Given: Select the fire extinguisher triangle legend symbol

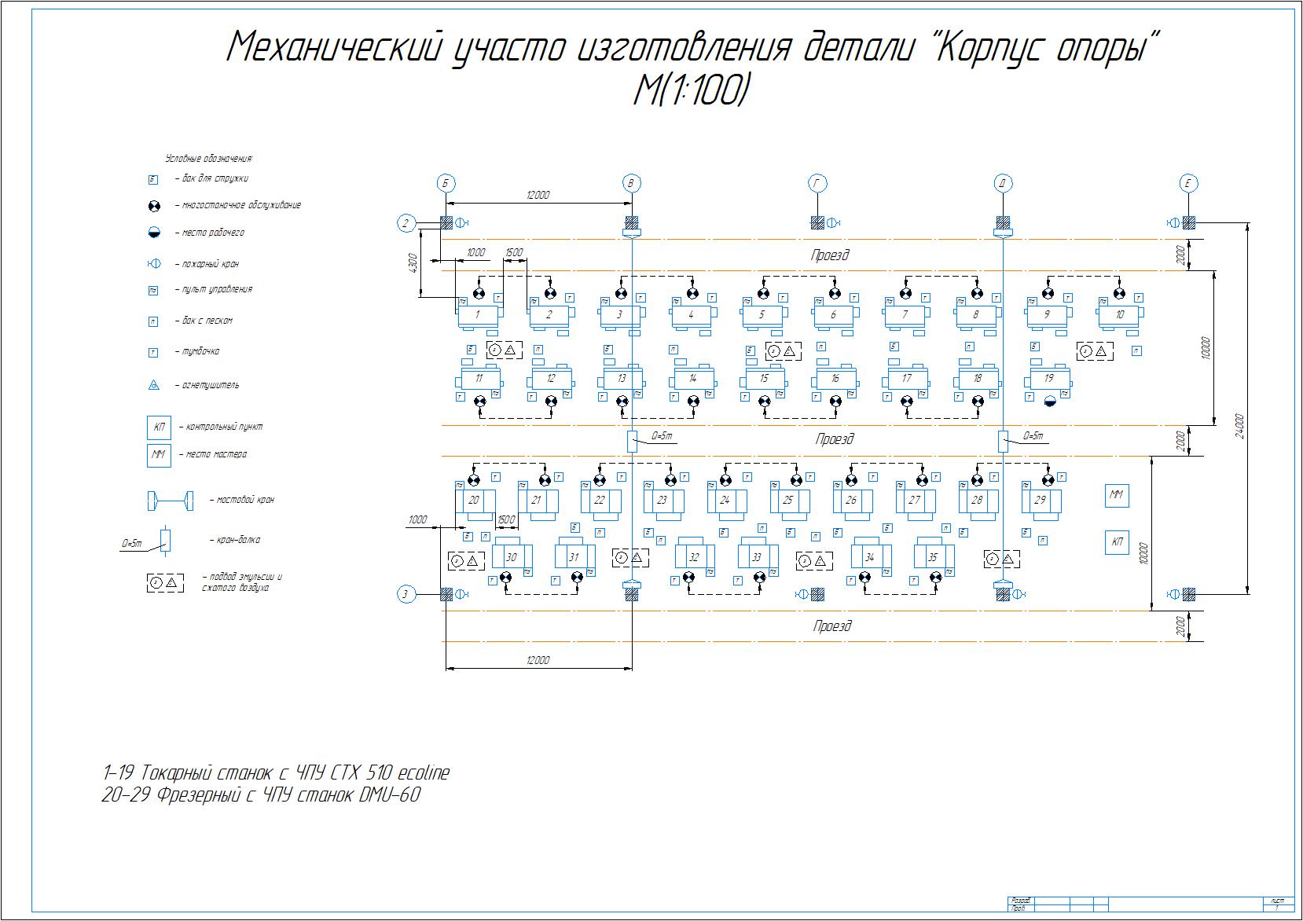Looking at the screenshot, I should pyautogui.click(x=155, y=386).
